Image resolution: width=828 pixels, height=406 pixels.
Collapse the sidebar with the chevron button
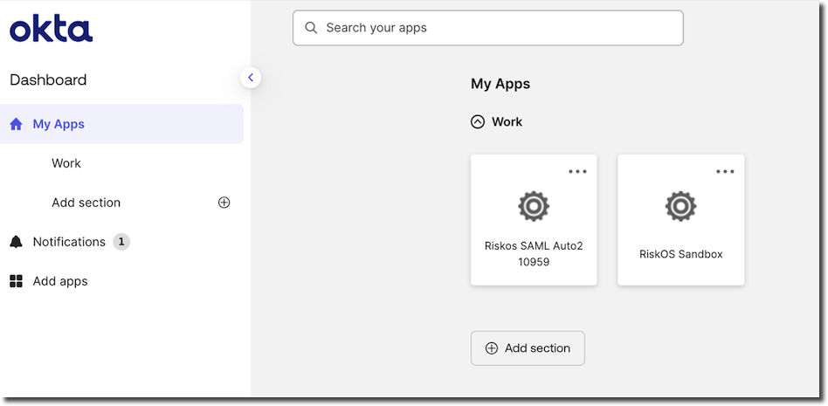pos(251,78)
